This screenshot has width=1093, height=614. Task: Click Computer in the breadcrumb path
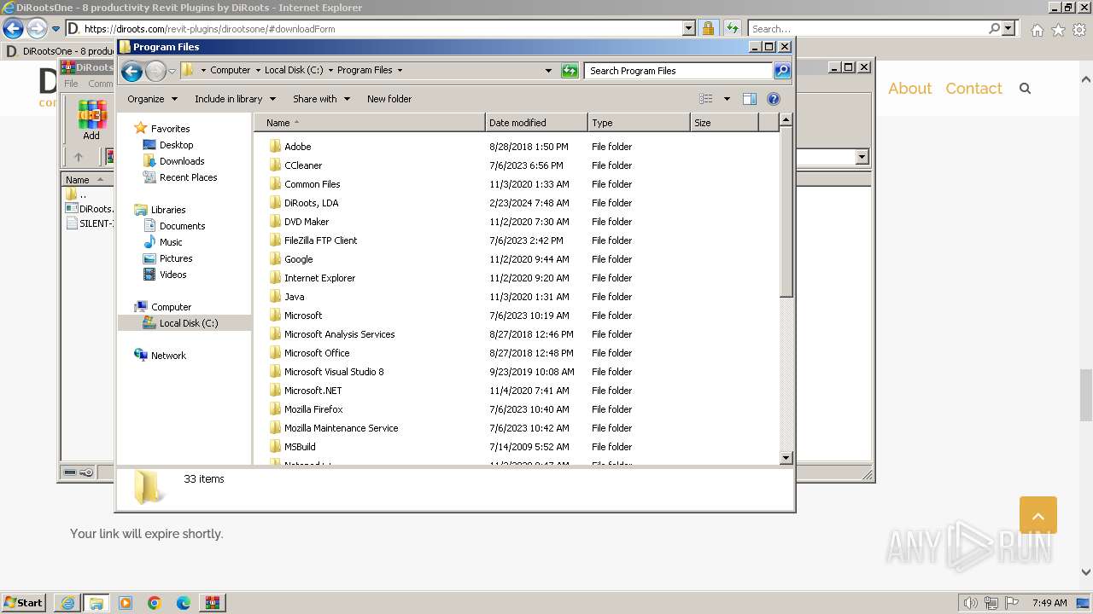coord(231,71)
